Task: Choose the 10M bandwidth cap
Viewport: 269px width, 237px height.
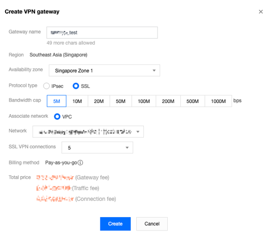Action: click(x=77, y=101)
